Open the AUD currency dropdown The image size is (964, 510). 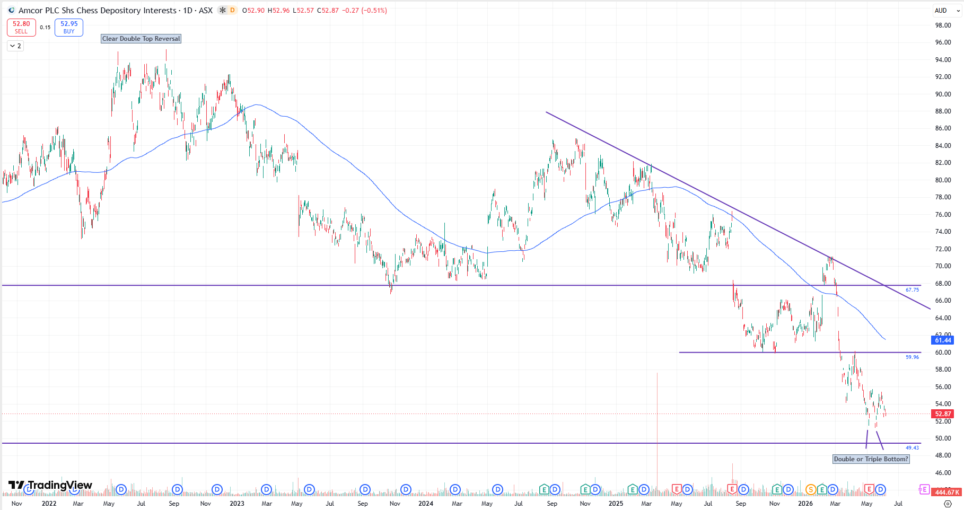click(947, 11)
